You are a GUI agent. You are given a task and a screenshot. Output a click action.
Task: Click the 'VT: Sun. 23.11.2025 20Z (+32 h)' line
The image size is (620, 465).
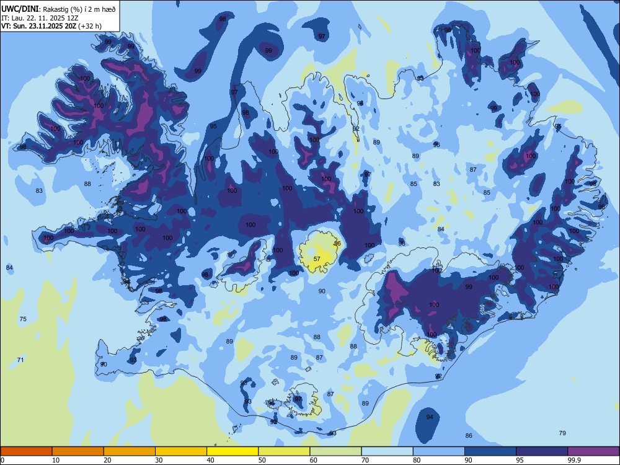click(x=51, y=26)
